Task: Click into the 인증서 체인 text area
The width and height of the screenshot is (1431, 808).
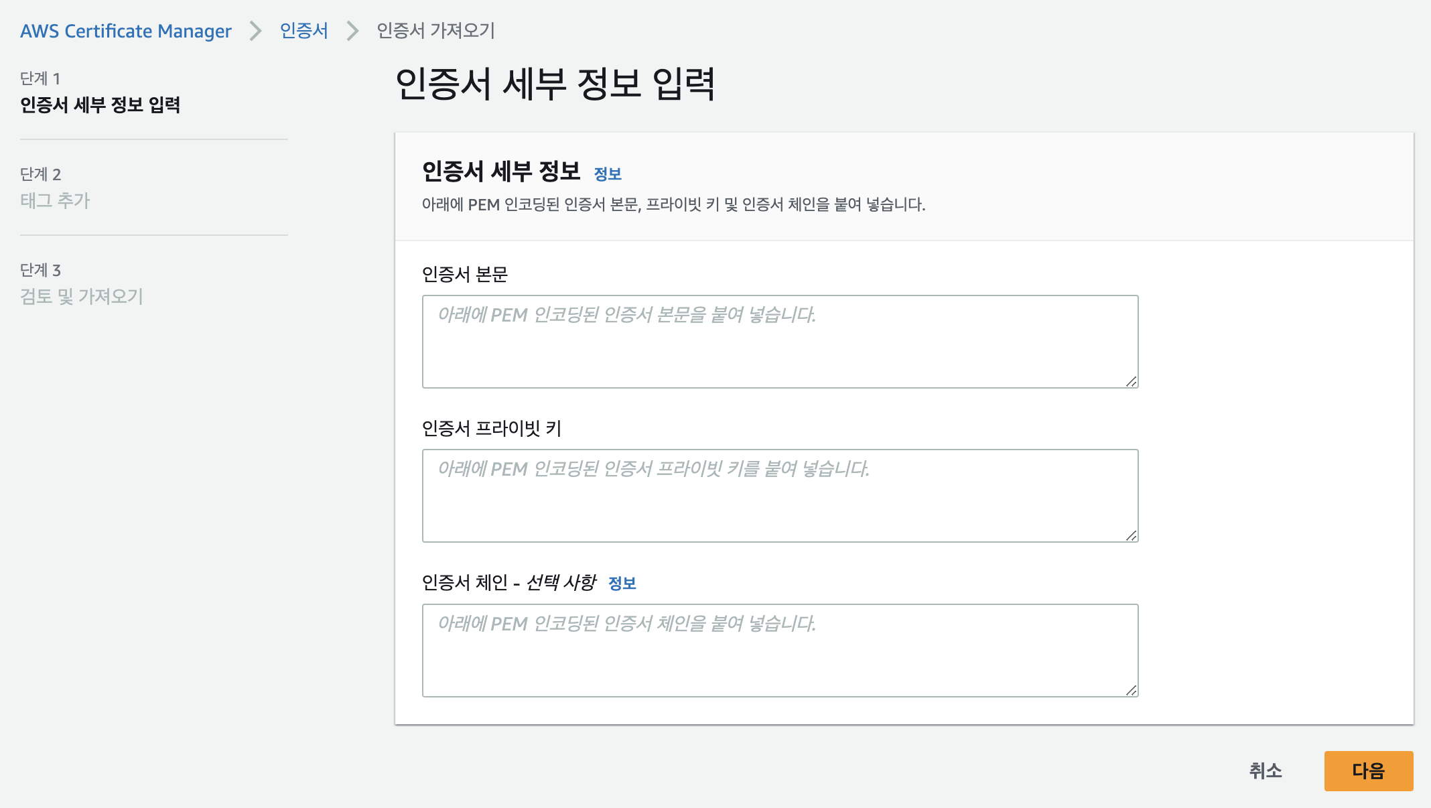Action: pos(780,651)
